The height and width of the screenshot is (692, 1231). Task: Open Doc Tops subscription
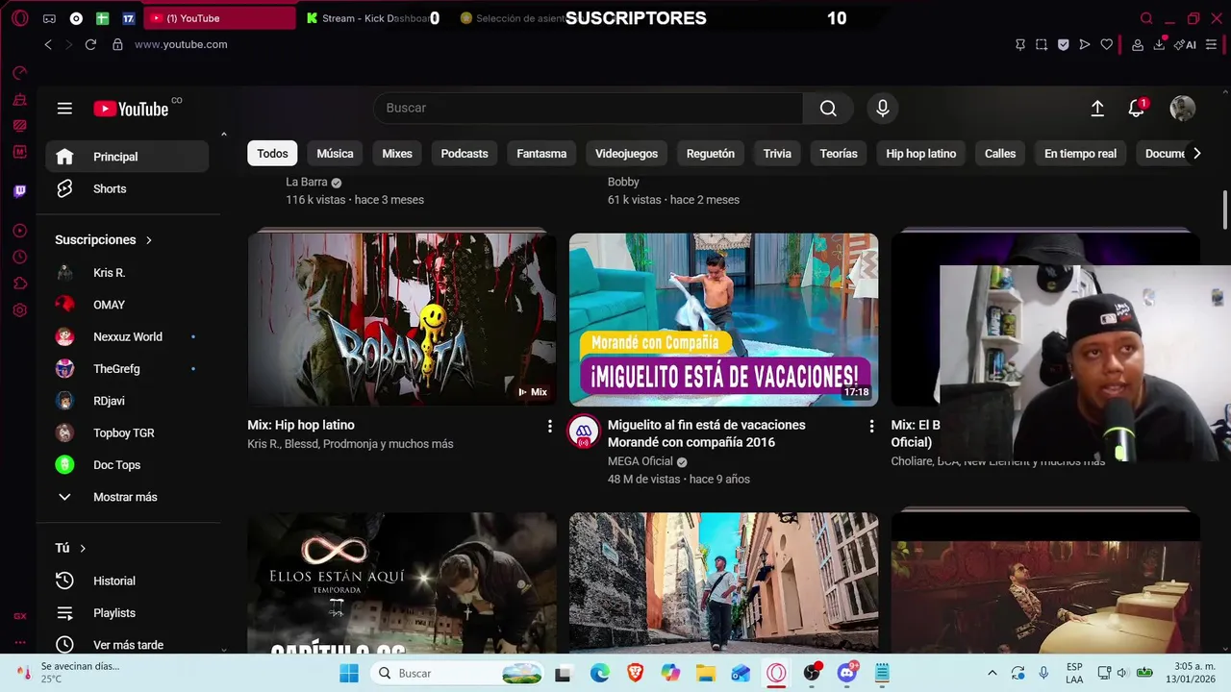[x=127, y=465]
